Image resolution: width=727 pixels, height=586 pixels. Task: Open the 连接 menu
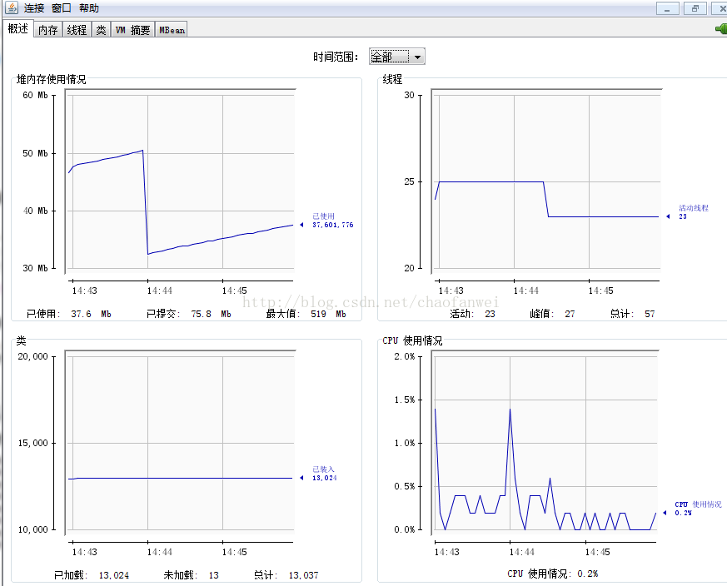coord(34,7)
